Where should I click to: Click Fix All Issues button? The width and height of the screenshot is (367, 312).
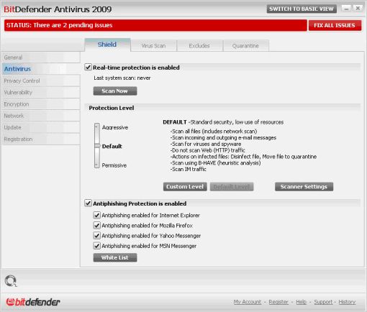click(x=335, y=25)
